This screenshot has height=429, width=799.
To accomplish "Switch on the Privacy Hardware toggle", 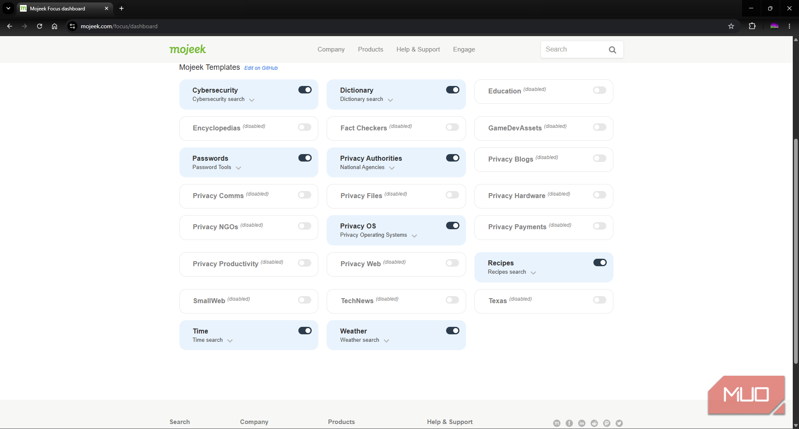I will click(x=600, y=195).
